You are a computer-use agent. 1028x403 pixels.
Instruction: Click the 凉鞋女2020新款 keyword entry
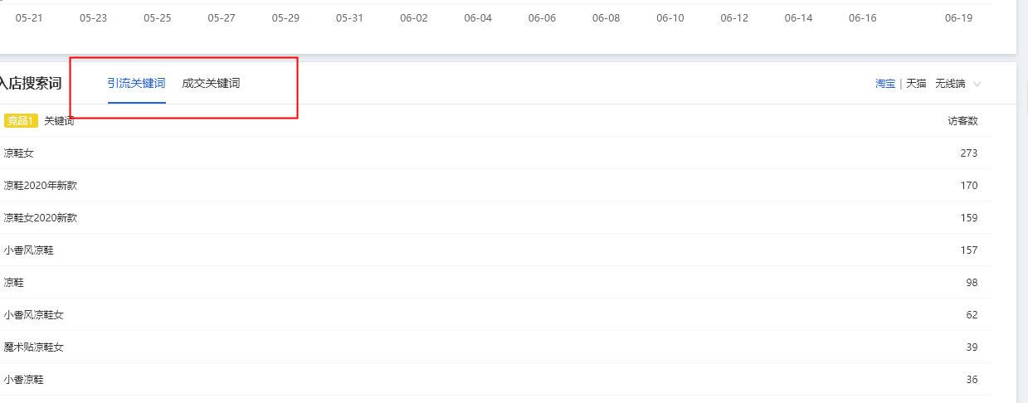(x=40, y=218)
